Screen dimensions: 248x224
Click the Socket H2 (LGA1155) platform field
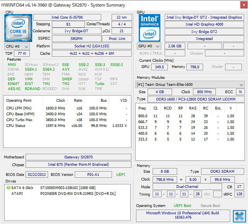92,46
